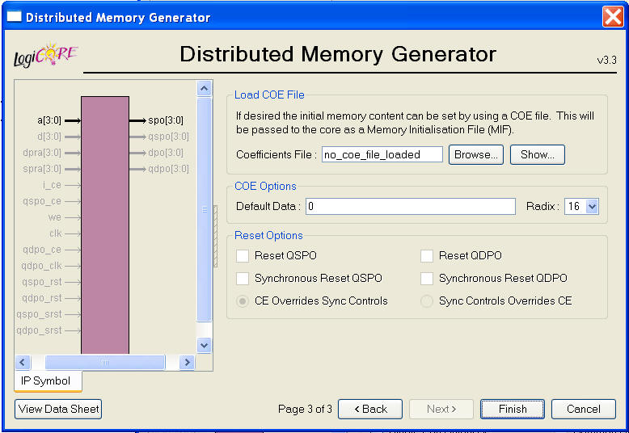This screenshot has width=629, height=433.
Task: Close the Distributed Memory Generator window
Action: pyautogui.click(x=613, y=17)
